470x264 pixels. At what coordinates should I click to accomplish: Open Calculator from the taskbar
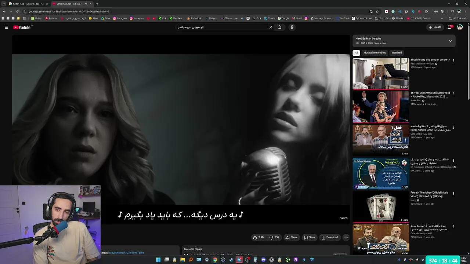[x=255, y=260]
